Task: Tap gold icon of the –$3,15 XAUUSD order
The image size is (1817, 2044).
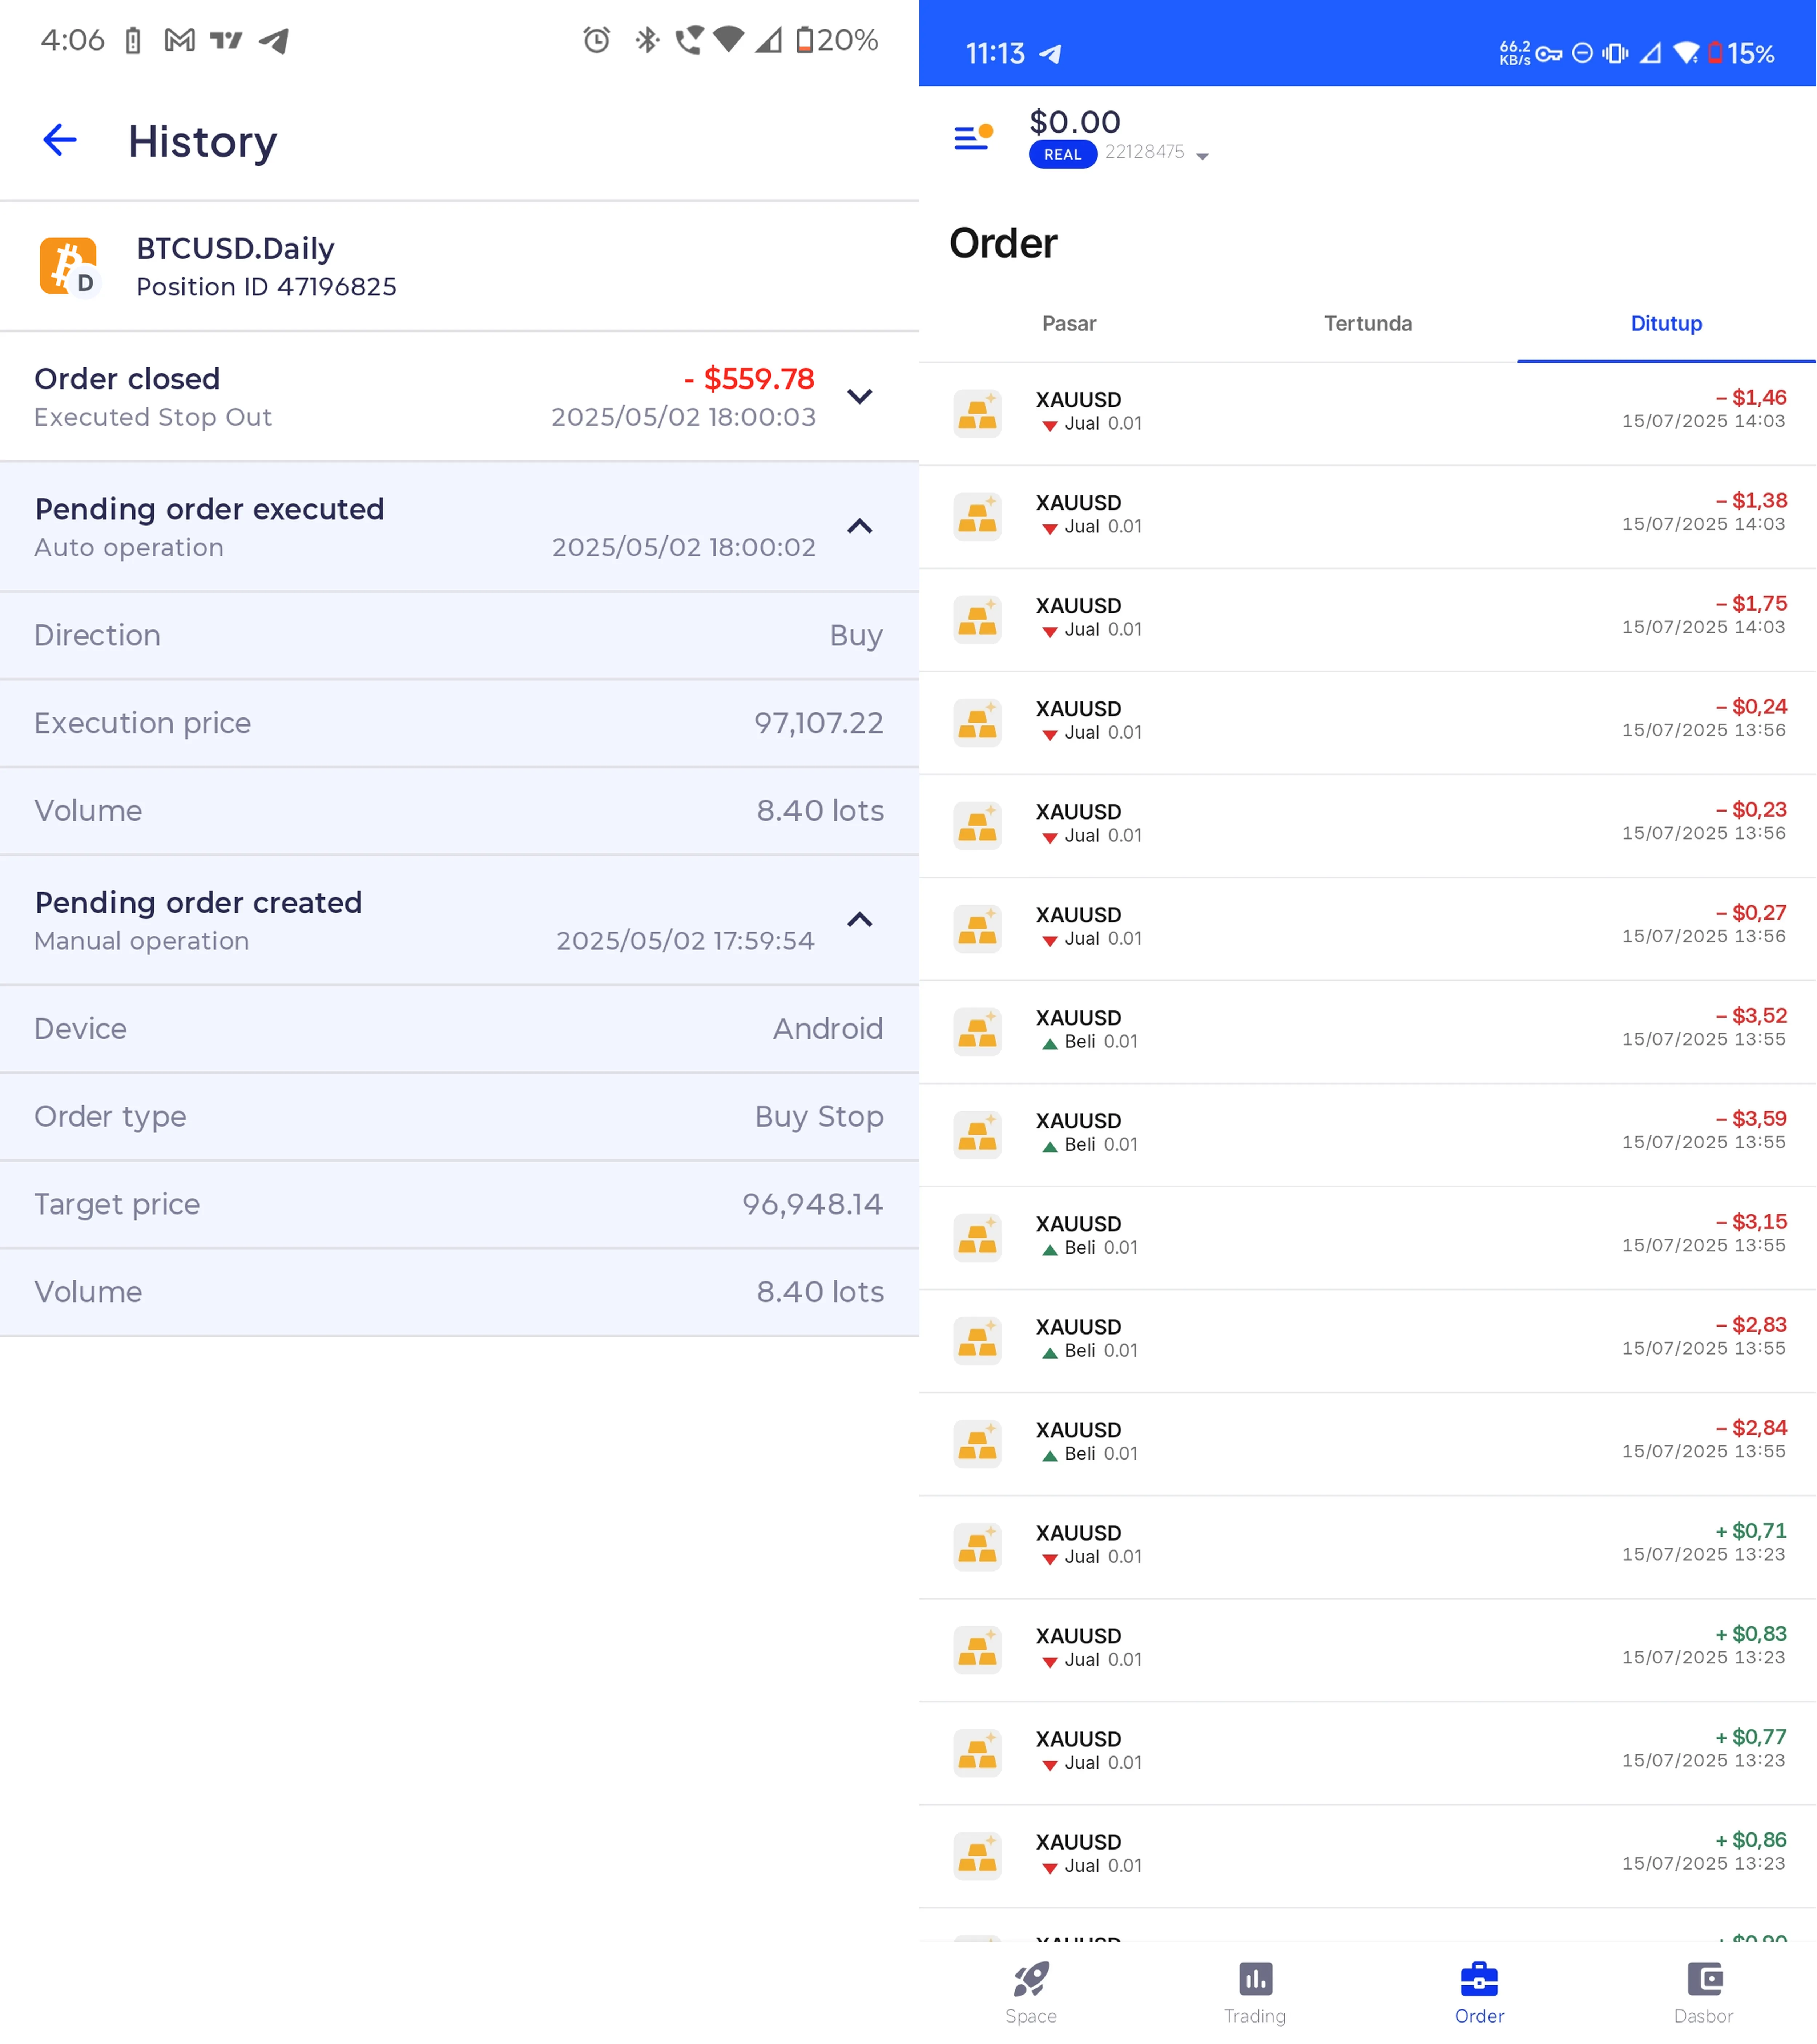Action: (977, 1237)
